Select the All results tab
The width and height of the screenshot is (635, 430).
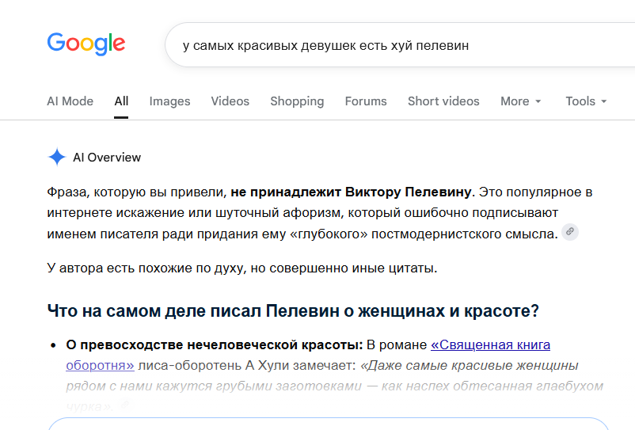121,101
